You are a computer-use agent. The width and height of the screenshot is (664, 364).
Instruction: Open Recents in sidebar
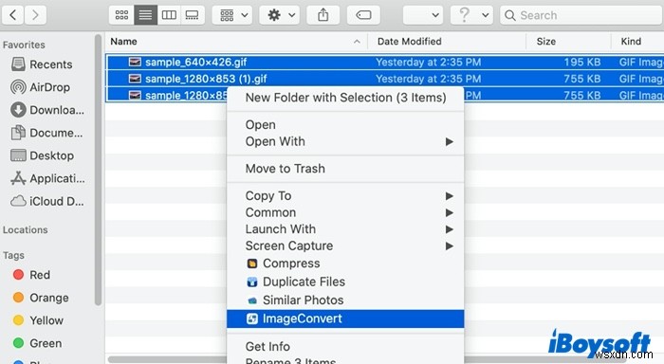point(42,64)
